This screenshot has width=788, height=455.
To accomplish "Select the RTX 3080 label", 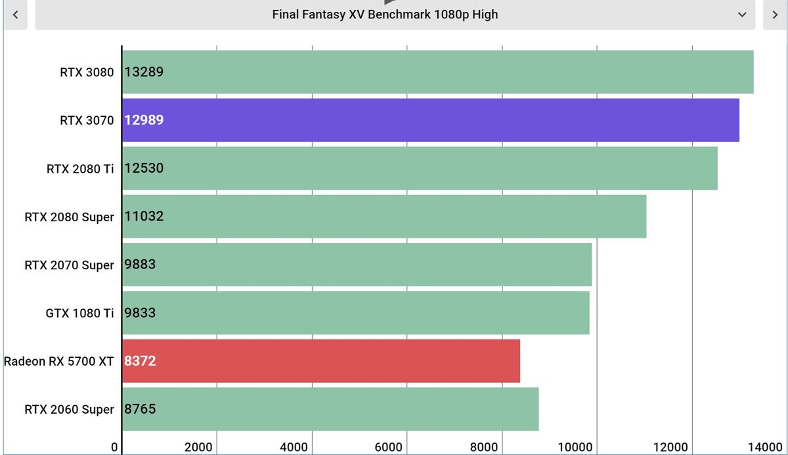I will pyautogui.click(x=87, y=72).
